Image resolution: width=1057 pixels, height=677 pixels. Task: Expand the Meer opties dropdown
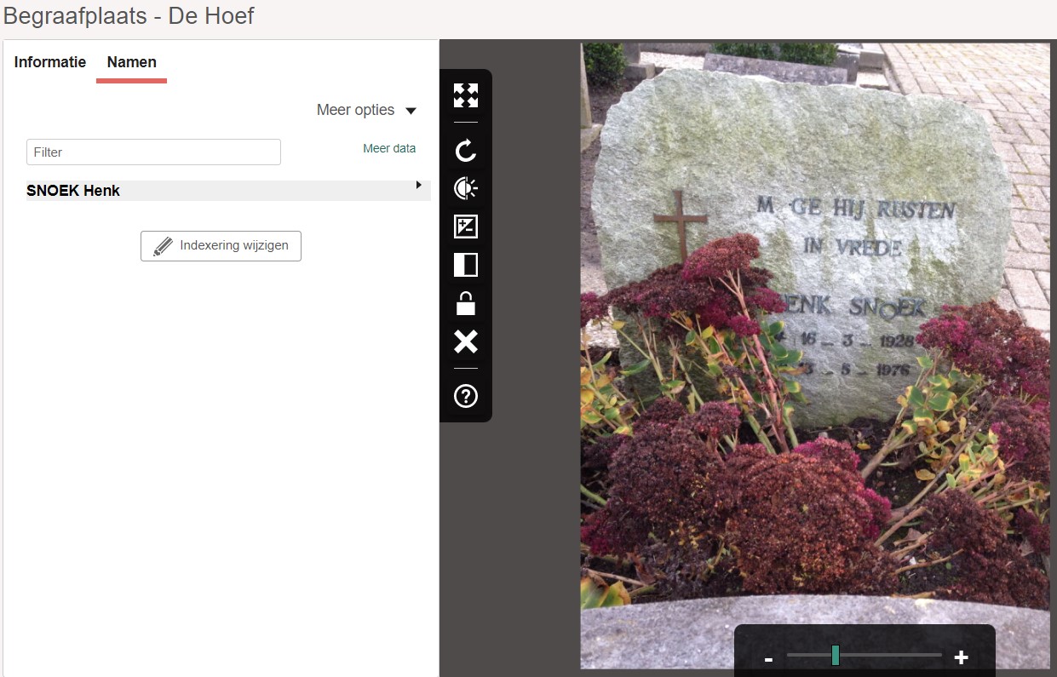(366, 110)
